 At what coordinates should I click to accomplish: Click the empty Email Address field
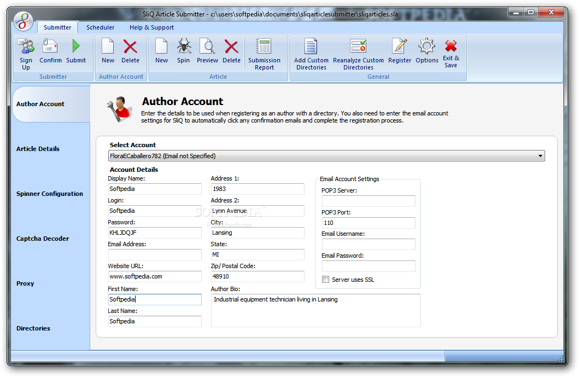(155, 254)
